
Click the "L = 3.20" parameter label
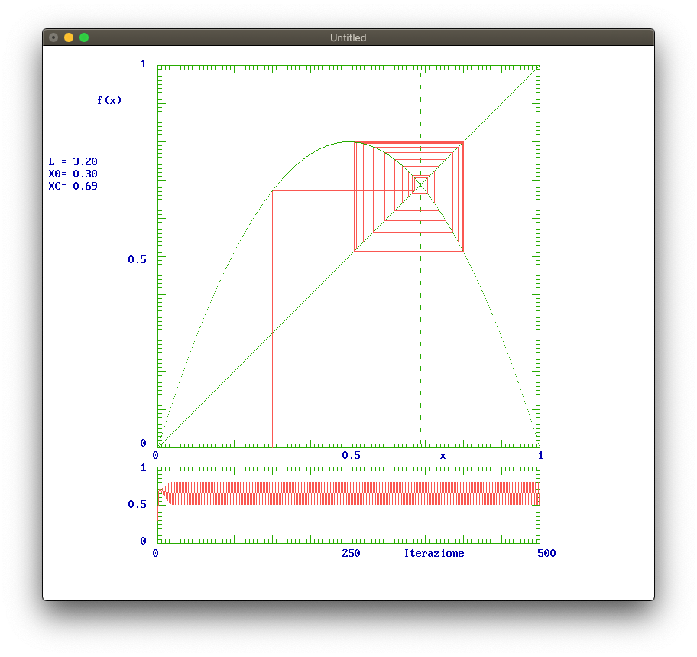(73, 161)
